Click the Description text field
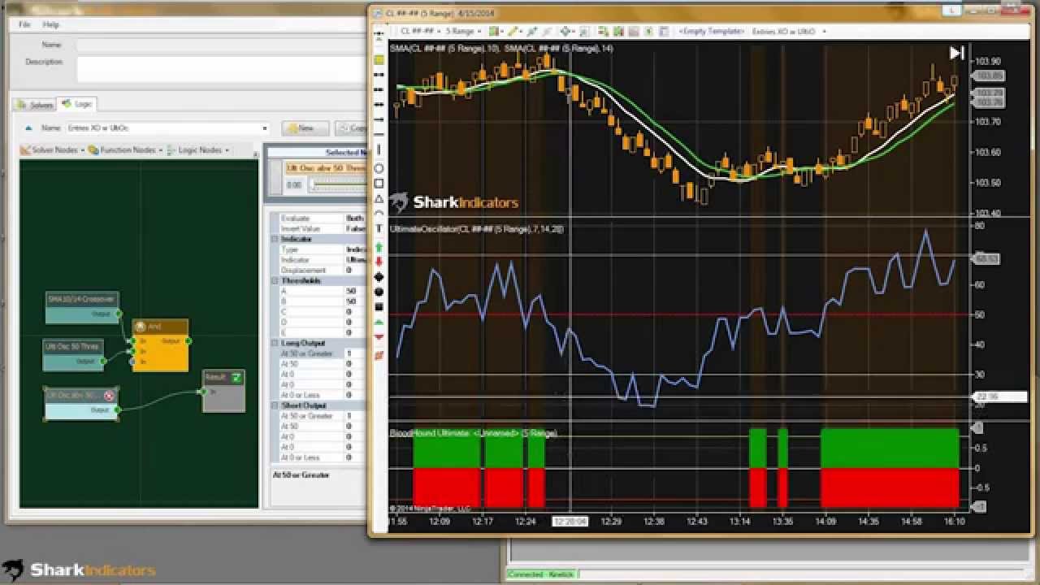1040x585 pixels. pos(221,69)
